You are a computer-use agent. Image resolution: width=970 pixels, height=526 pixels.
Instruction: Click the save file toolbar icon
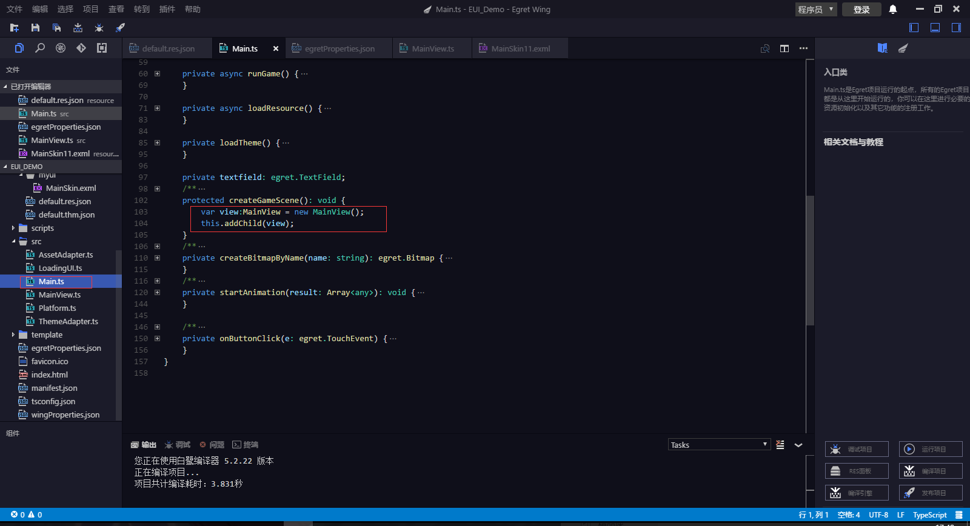[x=35, y=28]
